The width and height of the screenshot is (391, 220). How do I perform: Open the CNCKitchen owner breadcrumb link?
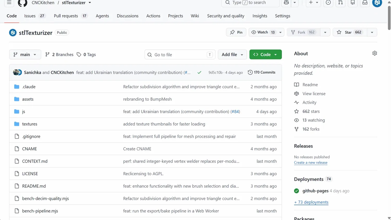(x=43, y=3)
